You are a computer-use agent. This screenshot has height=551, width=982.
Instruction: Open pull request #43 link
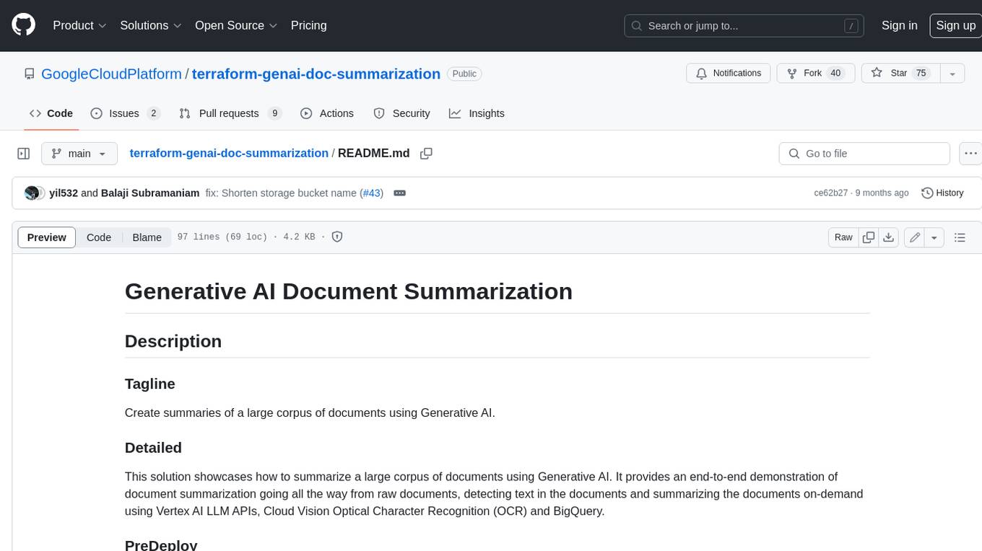coord(371,193)
